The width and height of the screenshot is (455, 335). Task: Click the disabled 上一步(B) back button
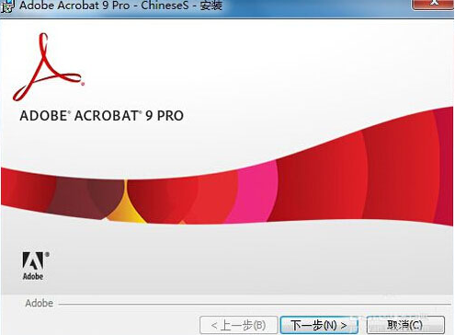point(239,325)
